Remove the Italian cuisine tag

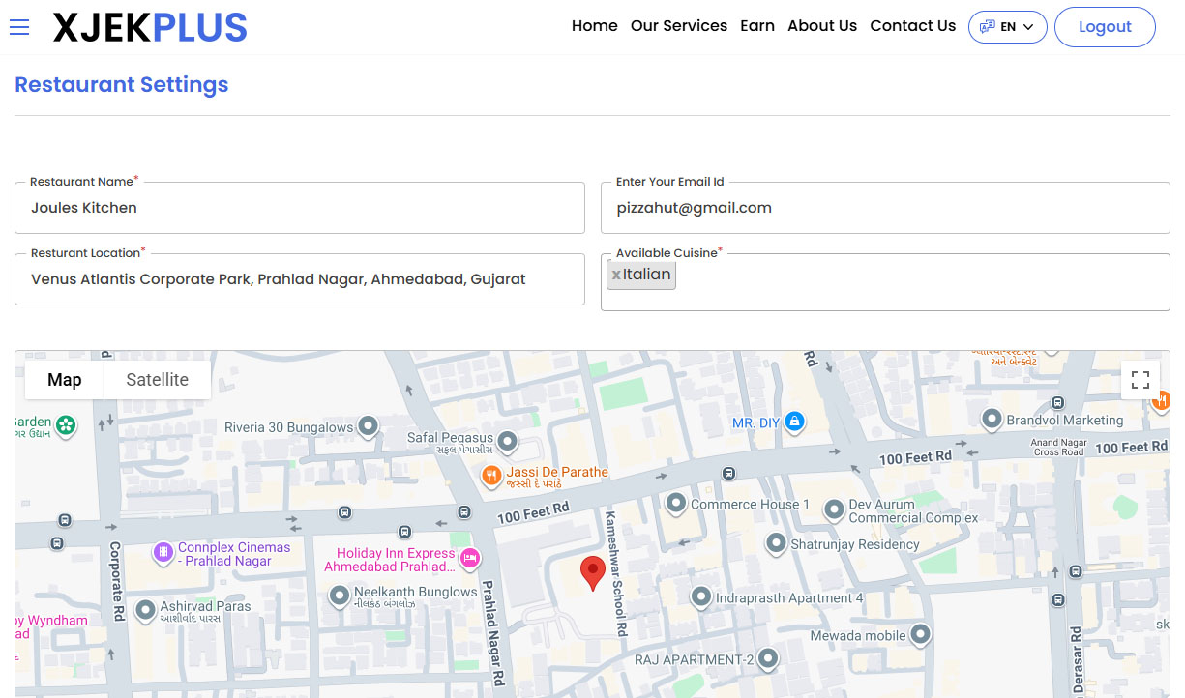[616, 276]
